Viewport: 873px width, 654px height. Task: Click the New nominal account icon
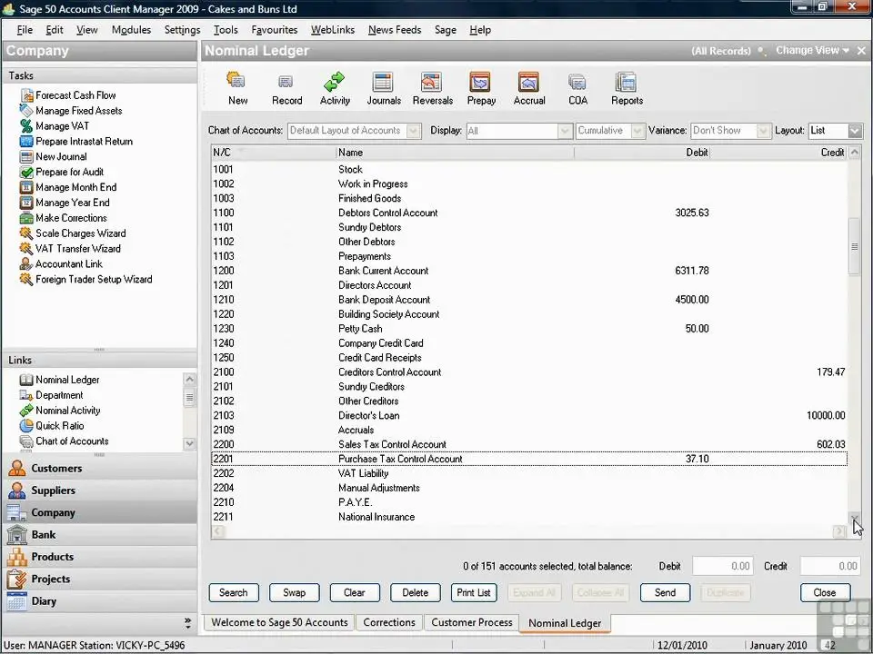237,81
